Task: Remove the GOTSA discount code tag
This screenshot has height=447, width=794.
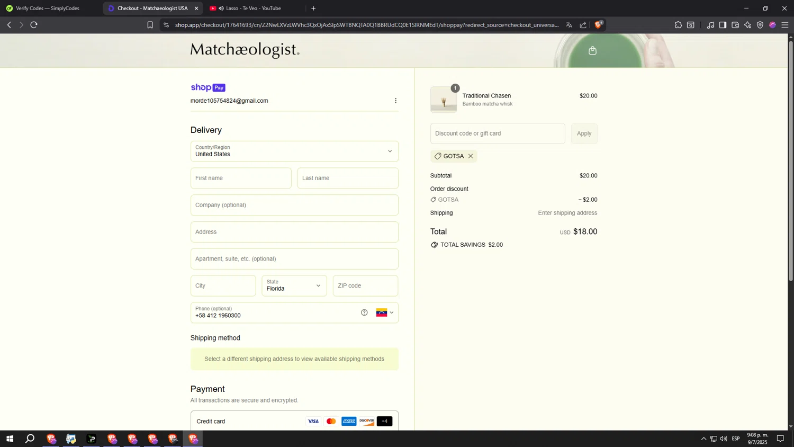Action: [x=471, y=156]
